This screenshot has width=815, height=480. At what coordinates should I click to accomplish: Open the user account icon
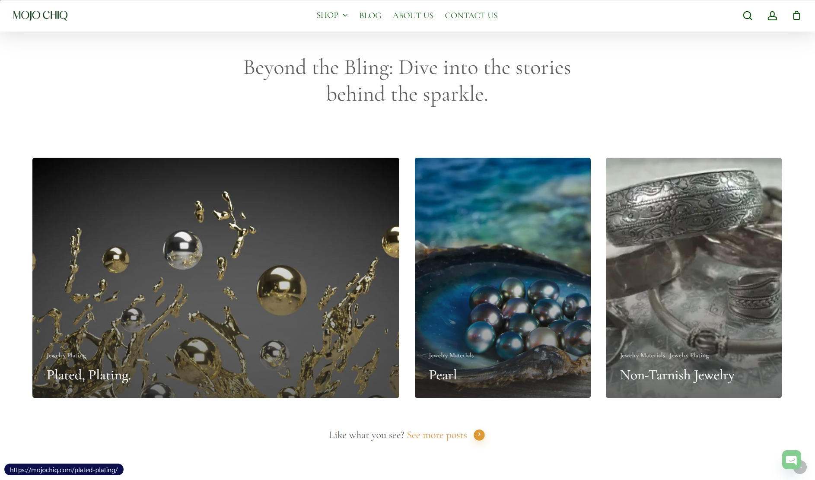click(x=772, y=16)
